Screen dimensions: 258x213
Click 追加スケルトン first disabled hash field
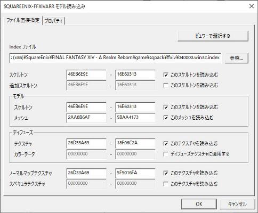[x=86, y=85]
